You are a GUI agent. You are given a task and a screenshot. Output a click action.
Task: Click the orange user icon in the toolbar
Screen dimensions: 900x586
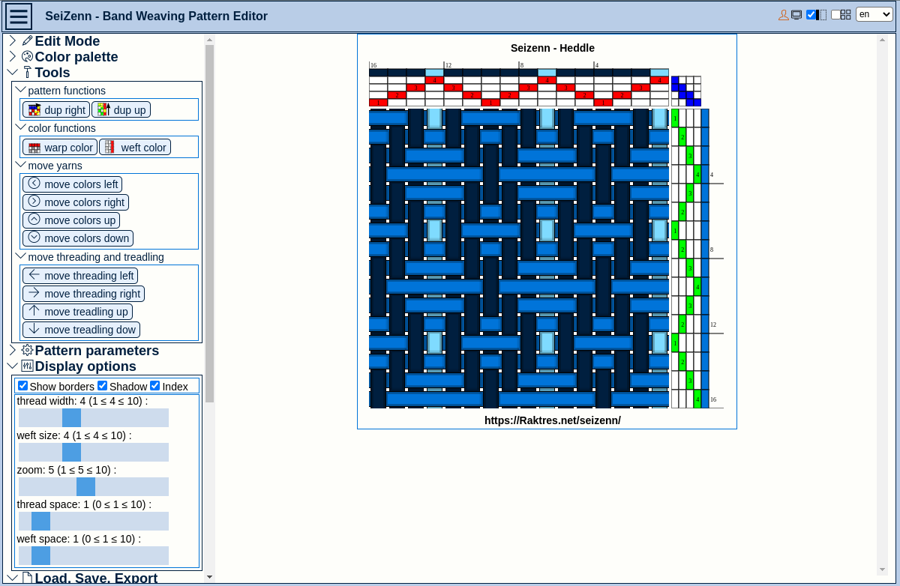tap(784, 14)
